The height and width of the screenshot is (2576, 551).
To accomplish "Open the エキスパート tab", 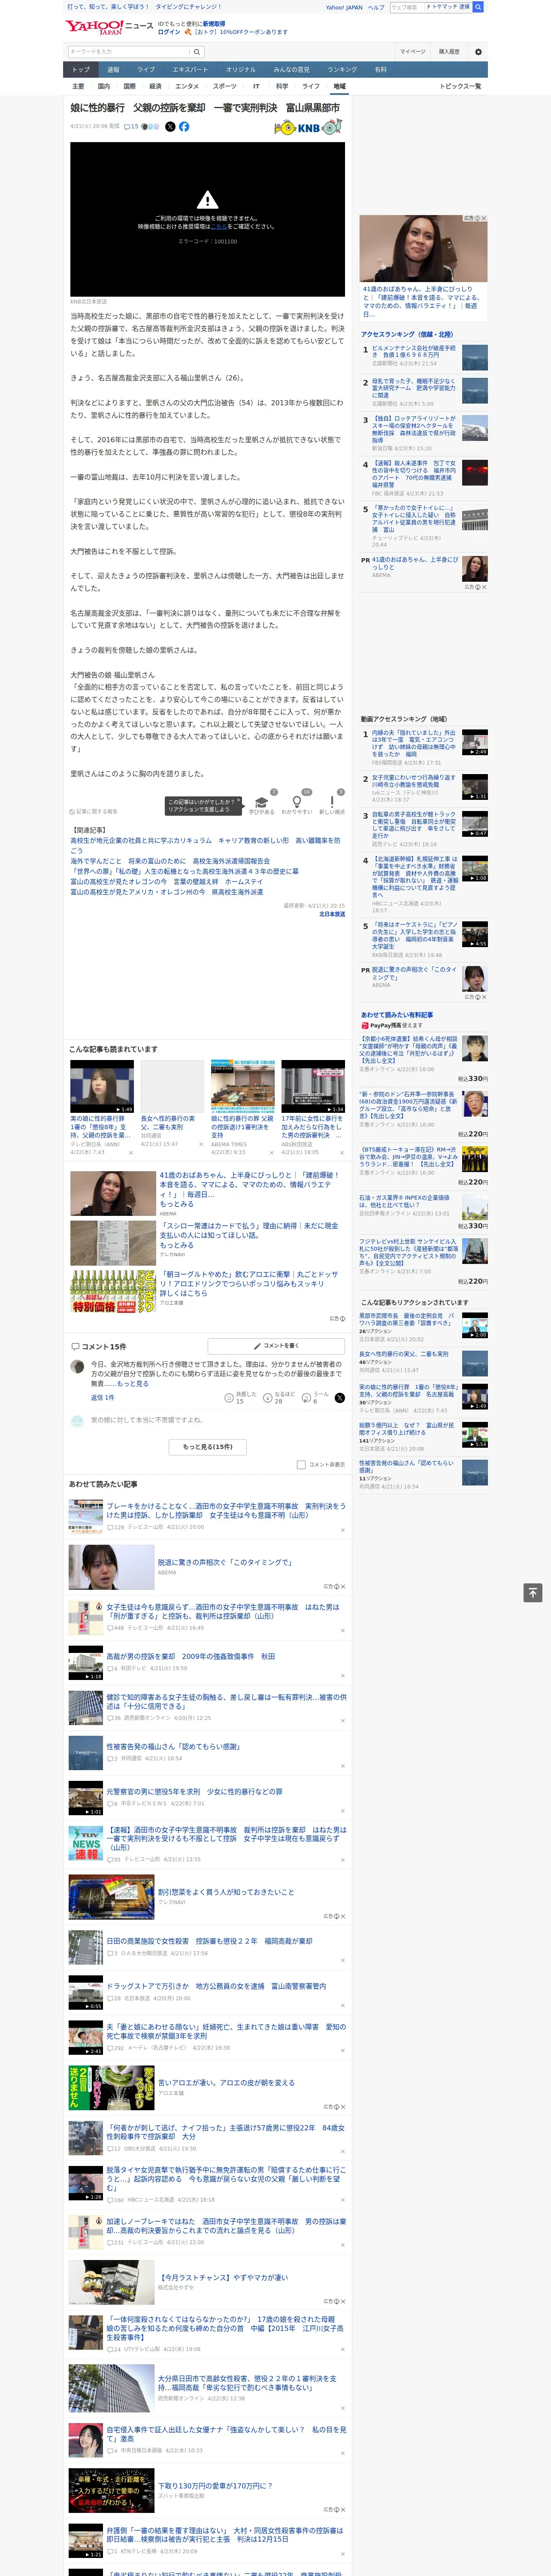I will coord(190,69).
